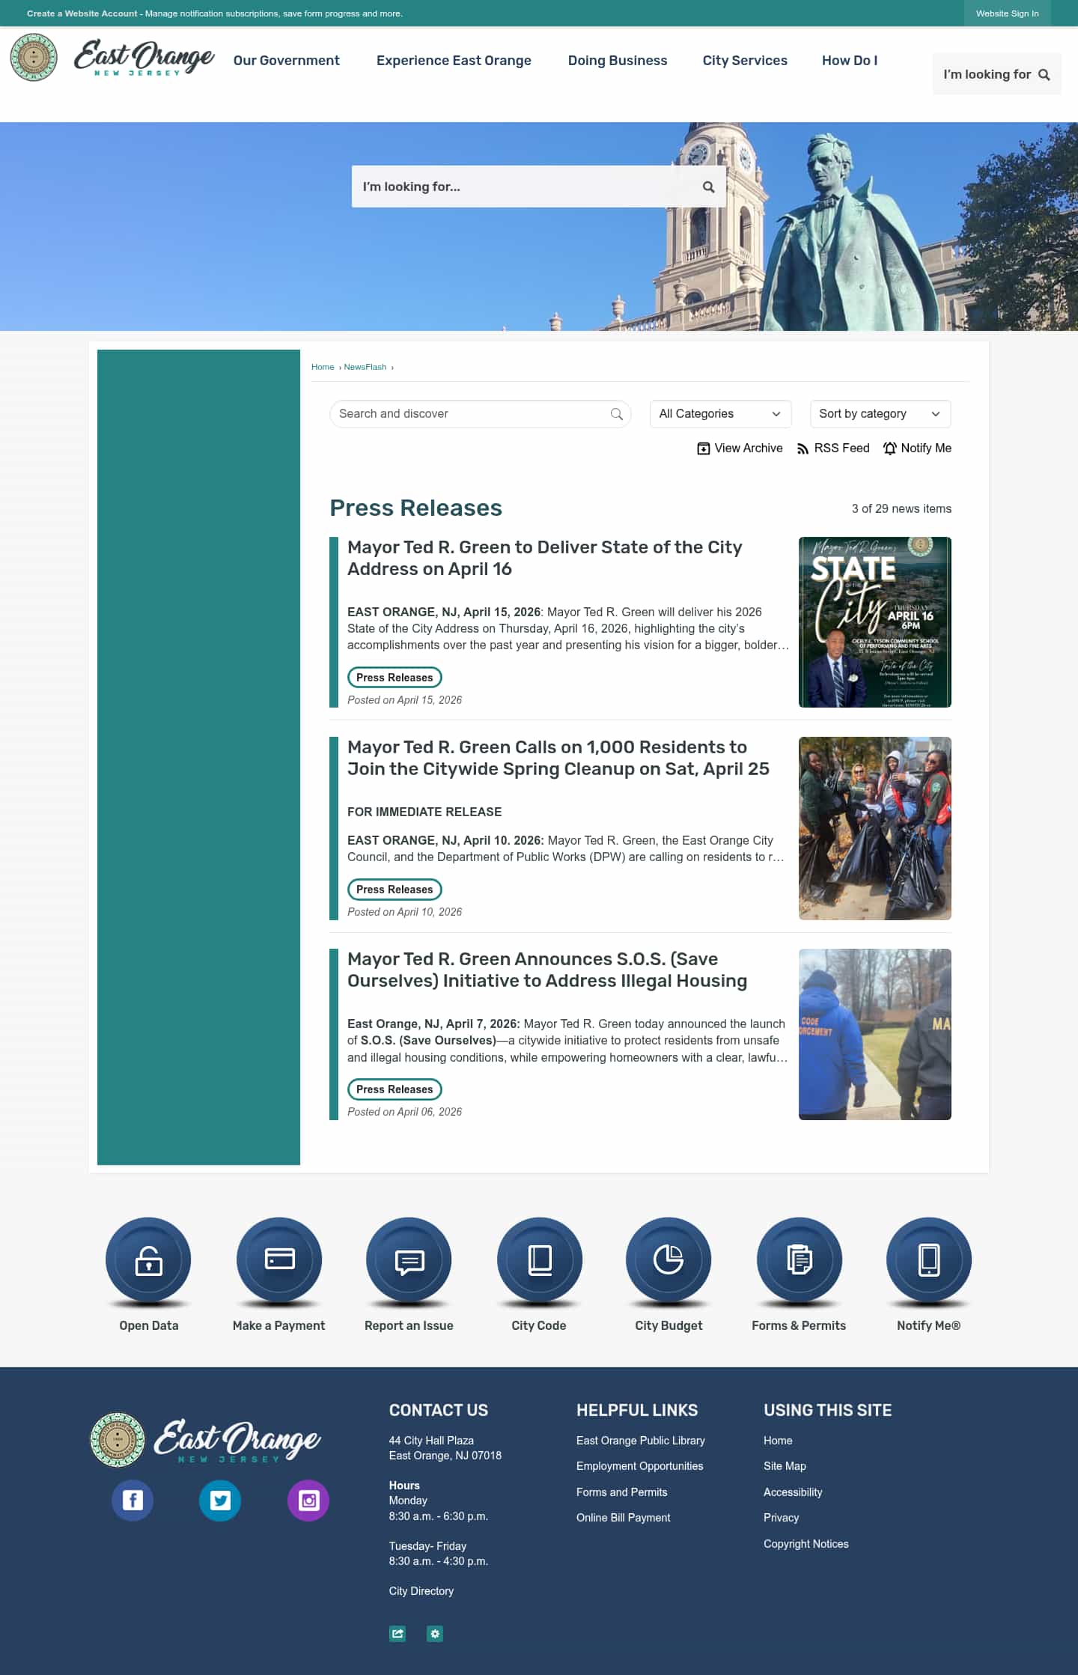Open State of the City Address headline
The width and height of the screenshot is (1078, 1675).
(544, 558)
